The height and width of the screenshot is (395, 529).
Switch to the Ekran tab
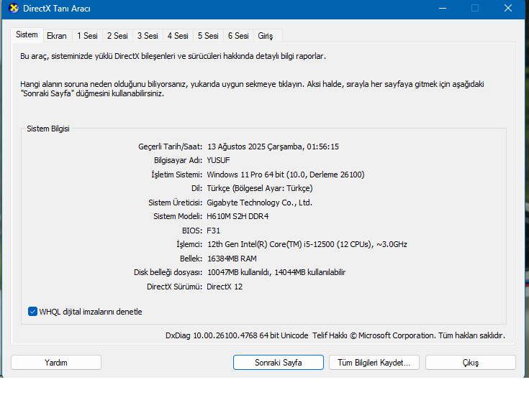[x=57, y=36]
